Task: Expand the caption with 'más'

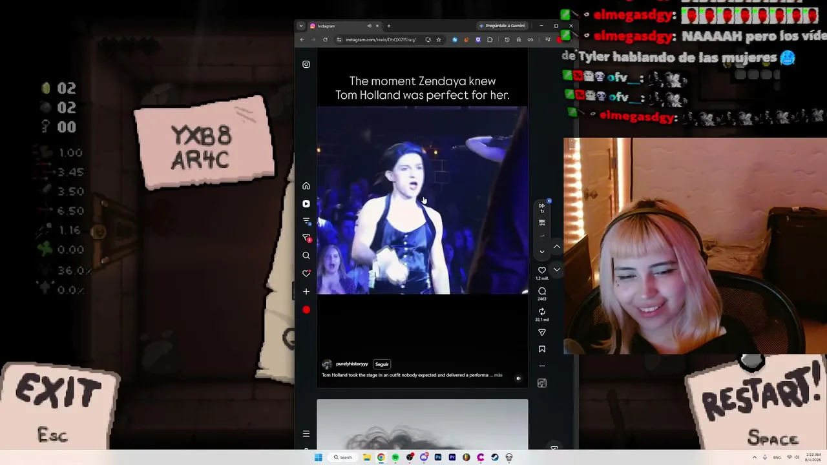Action: [x=498, y=375]
